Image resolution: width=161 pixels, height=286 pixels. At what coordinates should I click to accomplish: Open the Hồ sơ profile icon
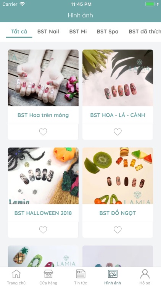pyautogui.click(x=145, y=274)
